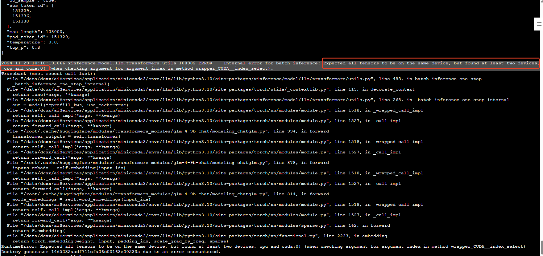The height and width of the screenshot is (256, 543).
Task: Click the torch/utils/_contextlib.py file path
Action: (175, 89)
